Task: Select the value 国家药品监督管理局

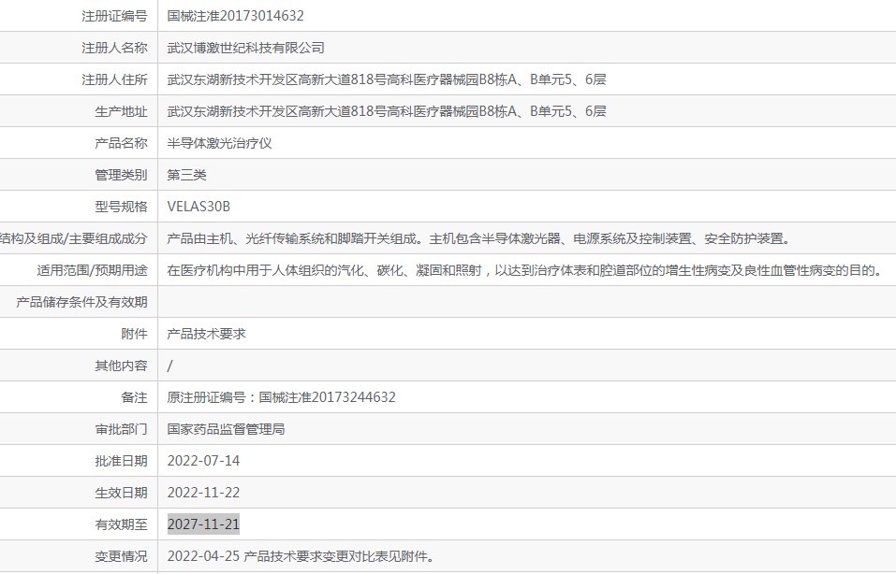Action: (x=226, y=429)
